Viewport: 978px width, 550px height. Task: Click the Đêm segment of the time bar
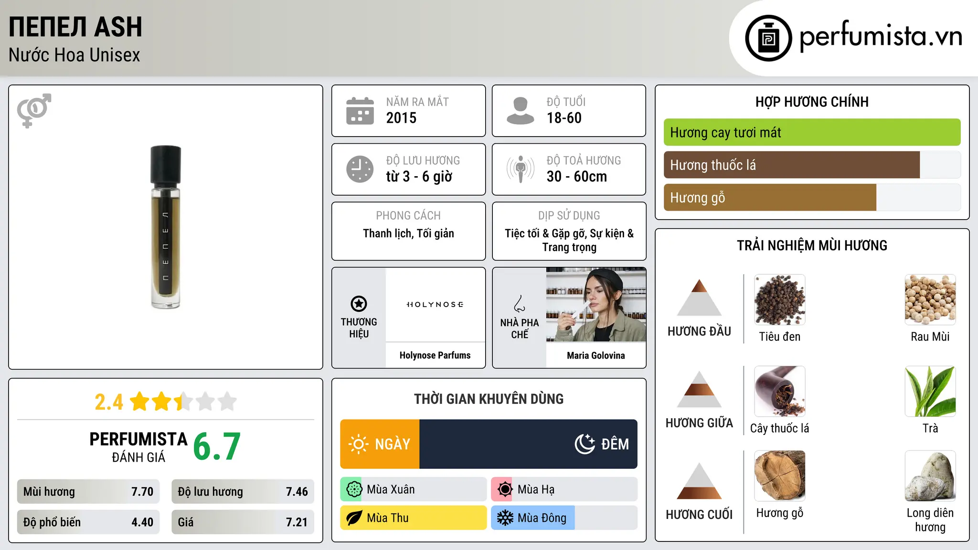coord(528,444)
